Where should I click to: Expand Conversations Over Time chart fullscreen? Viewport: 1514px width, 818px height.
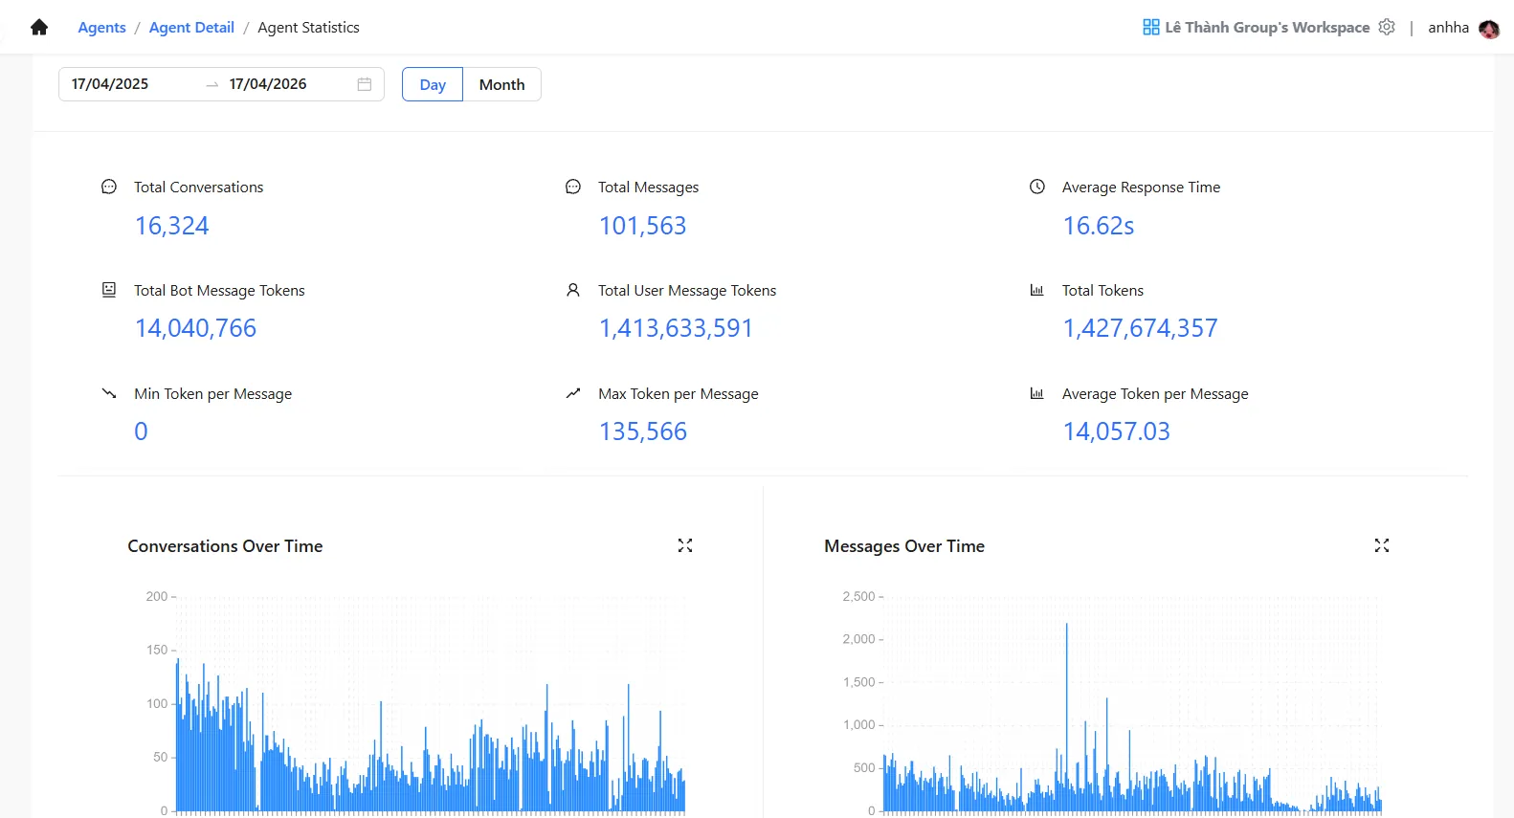pyautogui.click(x=685, y=545)
